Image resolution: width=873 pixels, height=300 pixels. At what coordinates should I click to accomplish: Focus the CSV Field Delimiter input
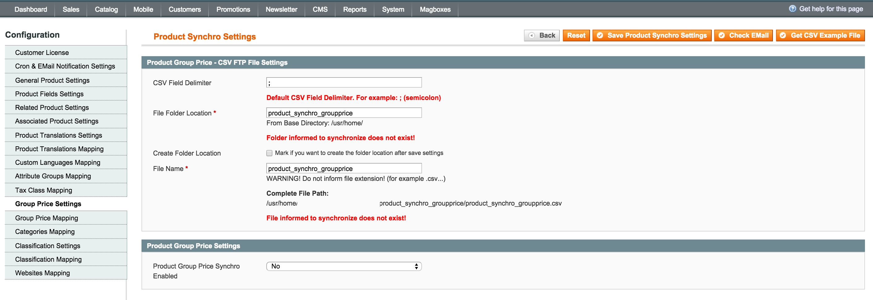click(344, 83)
